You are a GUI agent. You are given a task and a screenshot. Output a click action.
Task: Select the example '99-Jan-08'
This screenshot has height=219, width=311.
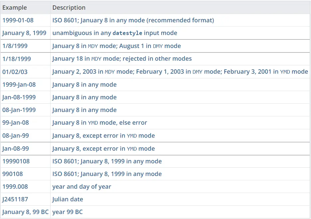16,123
